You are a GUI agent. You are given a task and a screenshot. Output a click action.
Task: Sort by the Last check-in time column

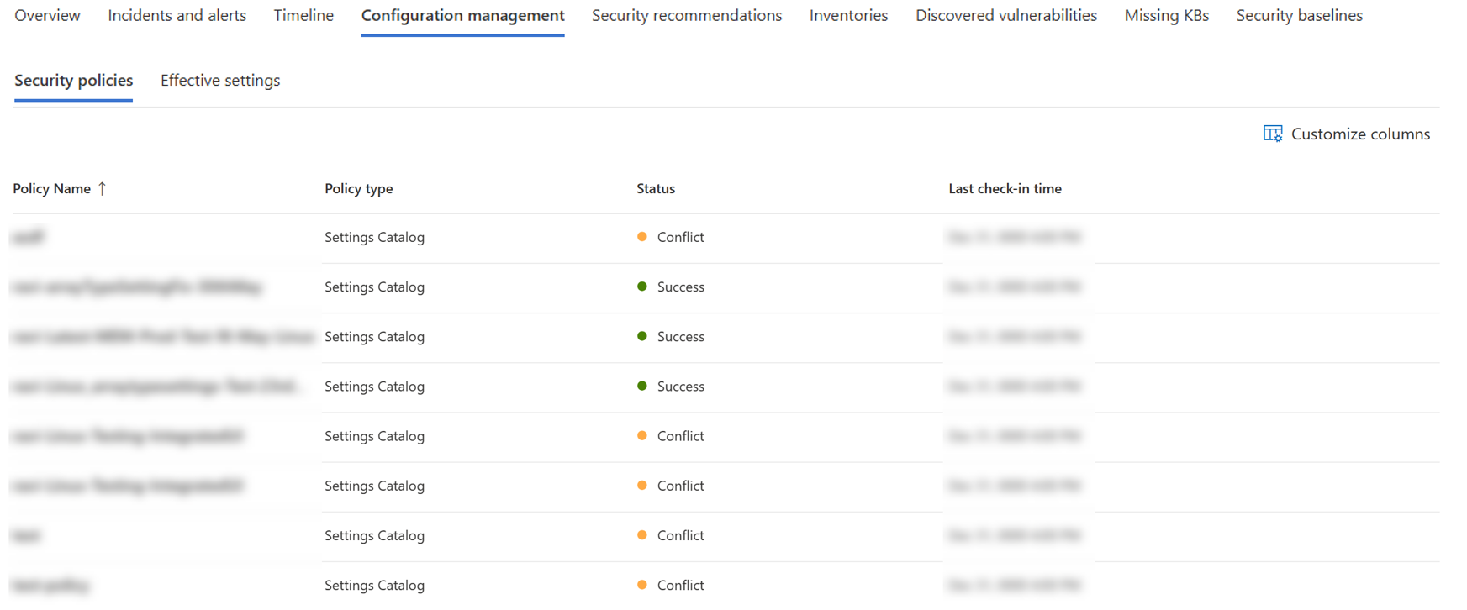tap(1005, 189)
